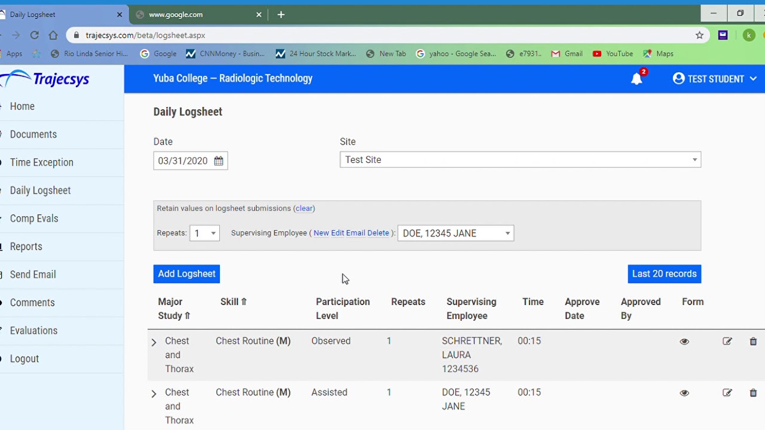Expand the first Chest and Thorax row

154,342
